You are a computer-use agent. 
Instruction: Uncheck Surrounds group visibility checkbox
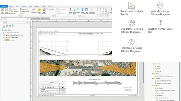click(5, 40)
